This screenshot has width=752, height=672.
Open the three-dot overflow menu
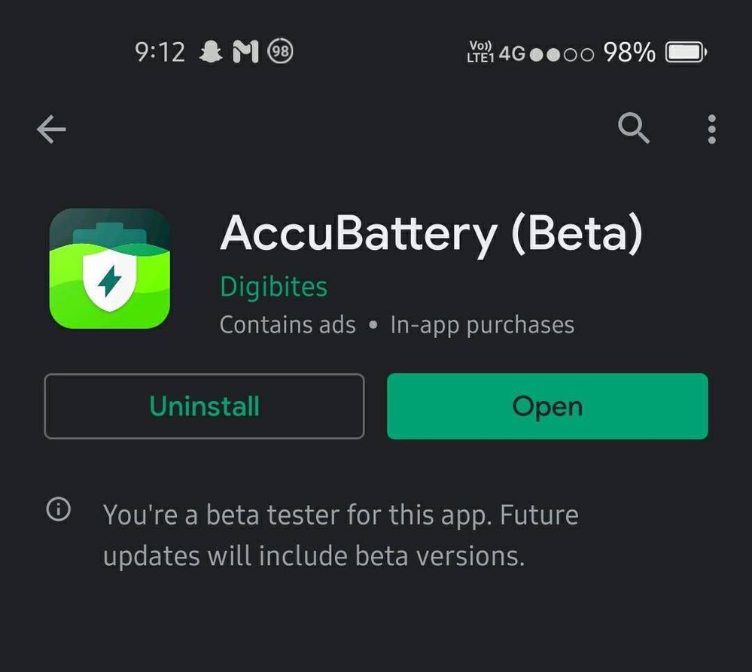[711, 129]
